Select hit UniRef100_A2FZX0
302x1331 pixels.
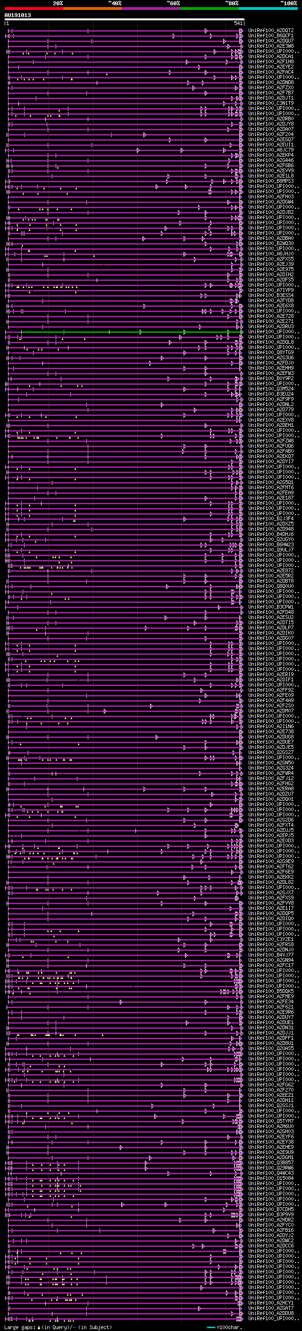pos(271,87)
